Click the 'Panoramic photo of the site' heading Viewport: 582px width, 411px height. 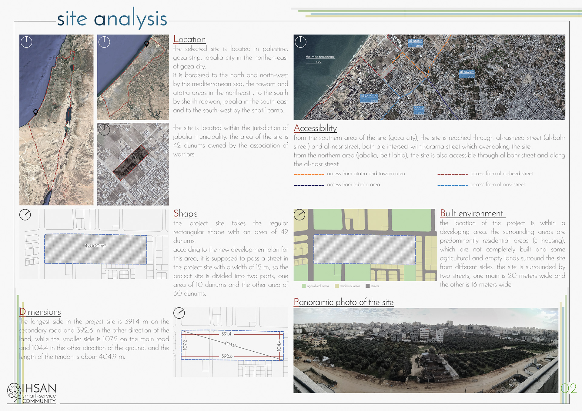tap(343, 302)
